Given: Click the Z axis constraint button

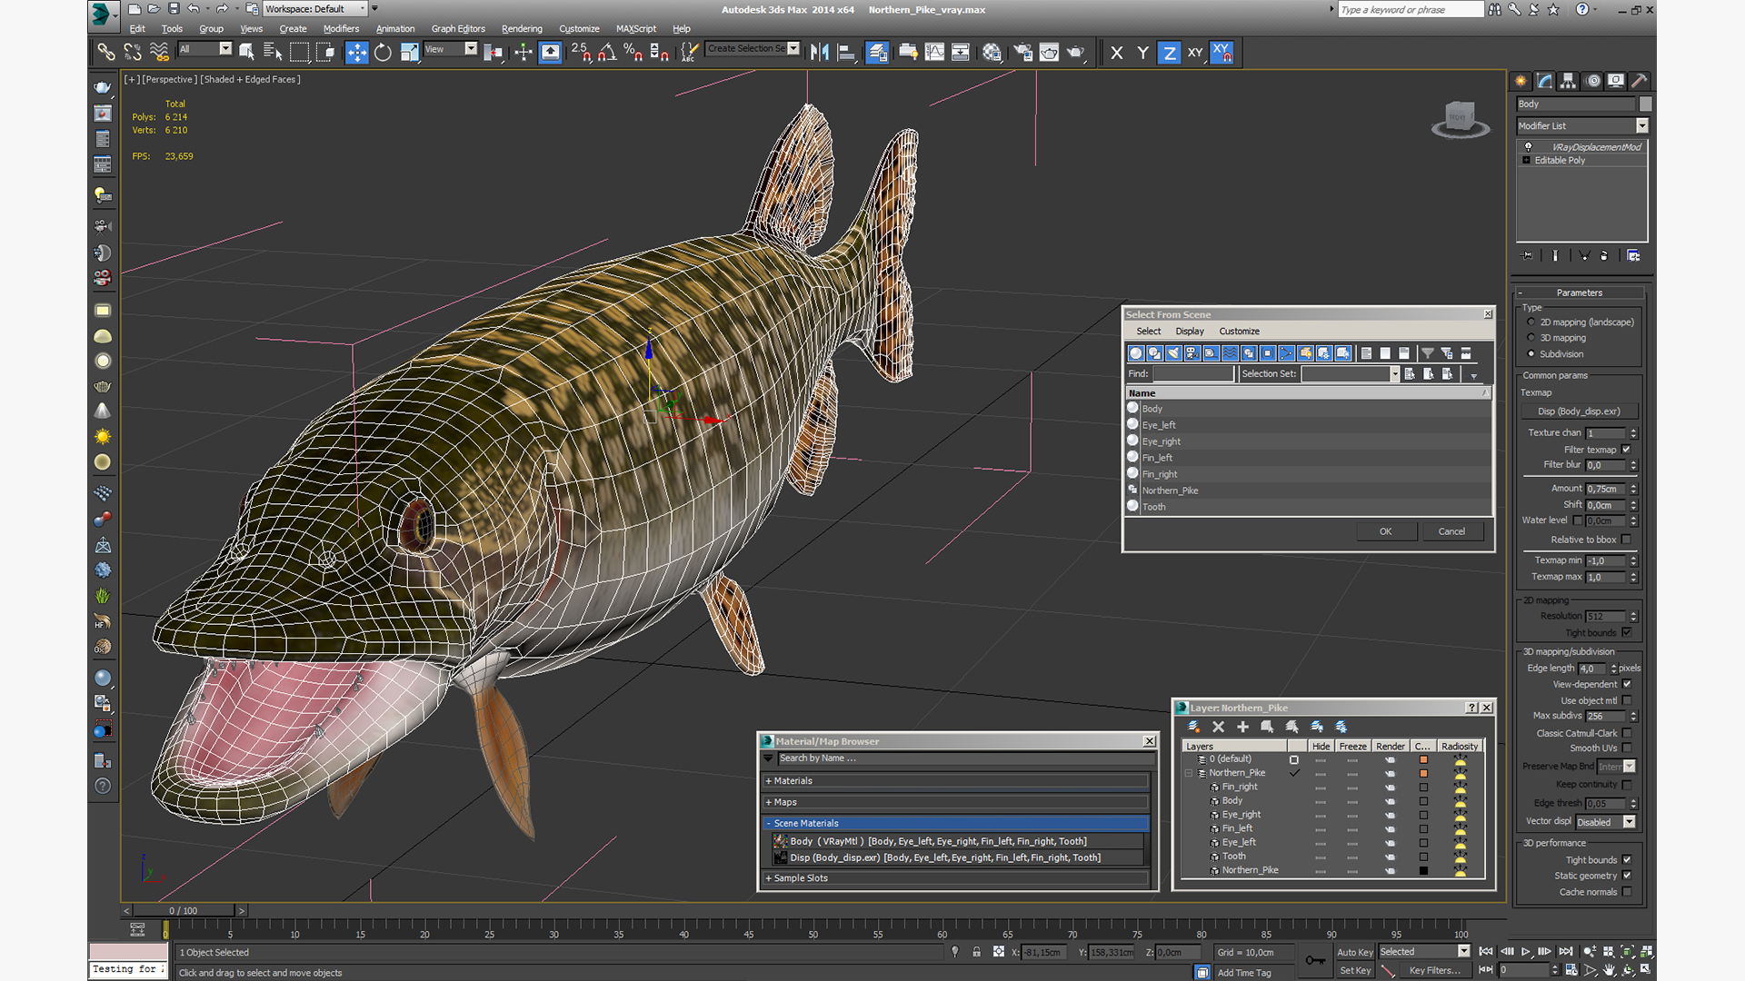Looking at the screenshot, I should coord(1169,53).
